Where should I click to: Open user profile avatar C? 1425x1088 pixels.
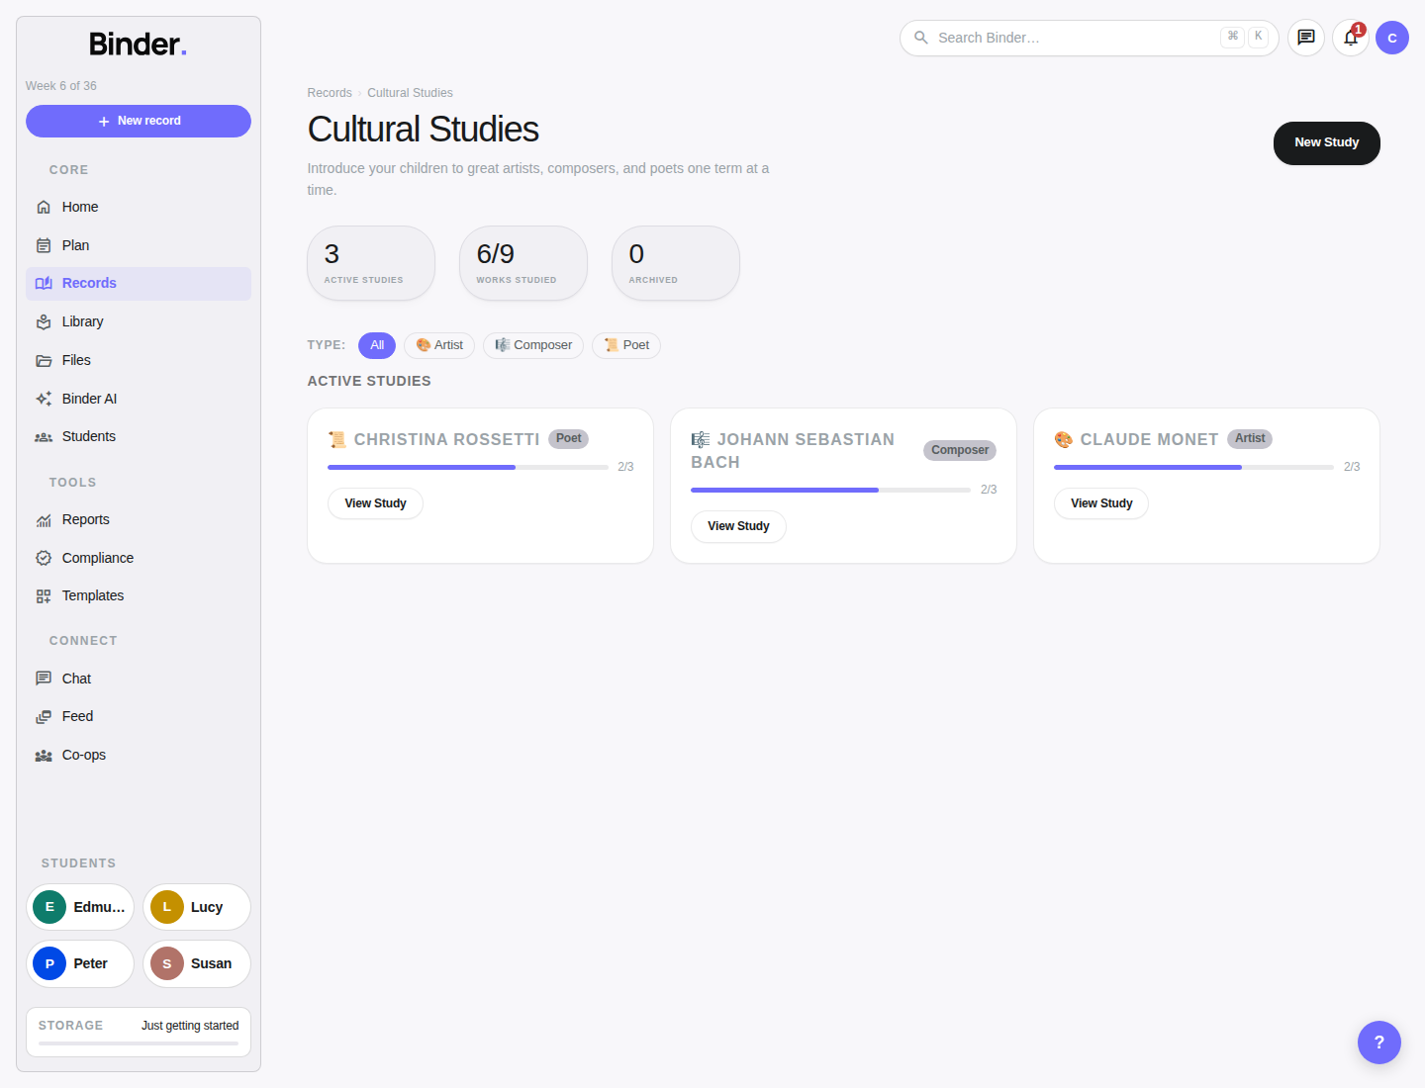coord(1392,38)
